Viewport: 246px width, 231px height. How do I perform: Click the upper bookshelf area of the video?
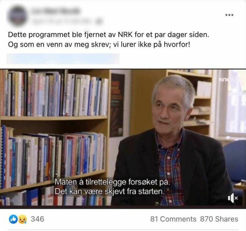tap(54, 93)
